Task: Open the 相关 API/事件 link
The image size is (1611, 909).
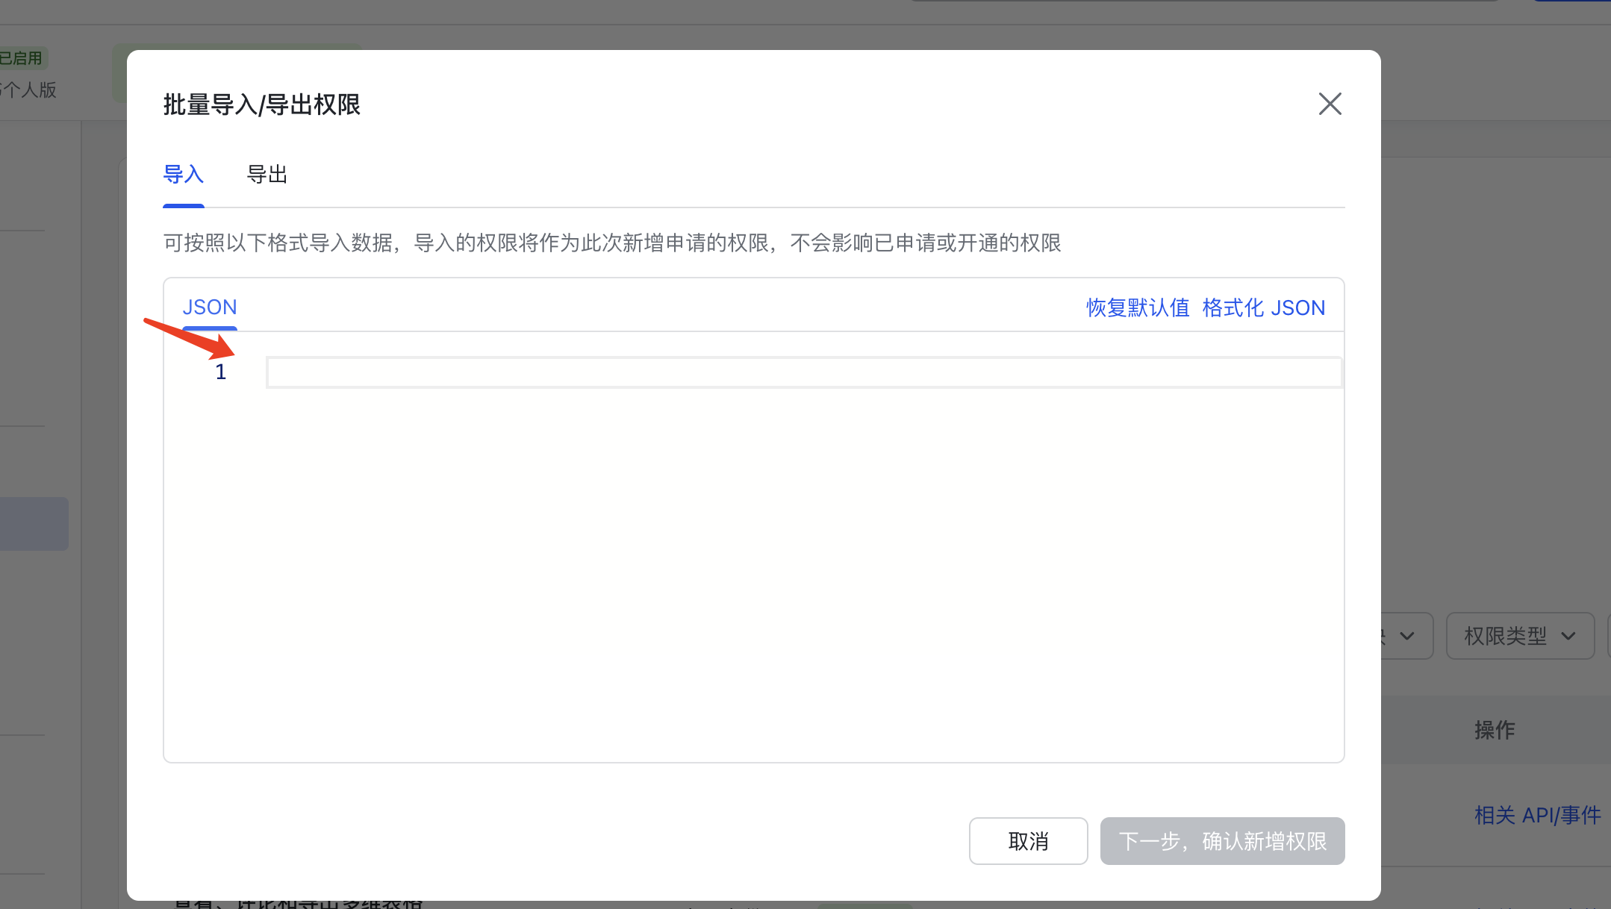Action: (1537, 815)
